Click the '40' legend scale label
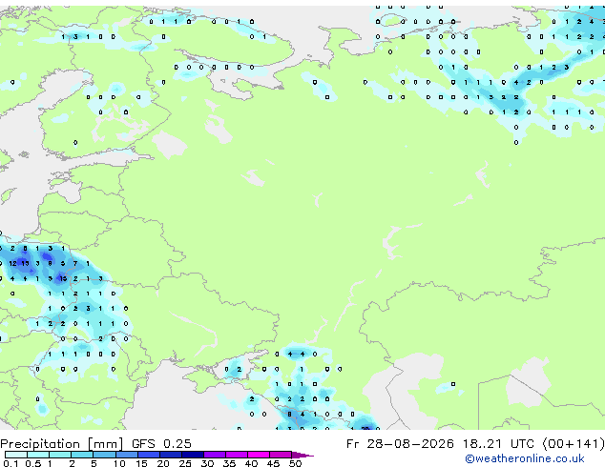Image resolution: width=605 pixels, height=467 pixels. (251, 463)
